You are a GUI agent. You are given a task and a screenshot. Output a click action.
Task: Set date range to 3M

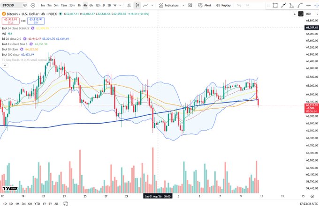[23, 204]
